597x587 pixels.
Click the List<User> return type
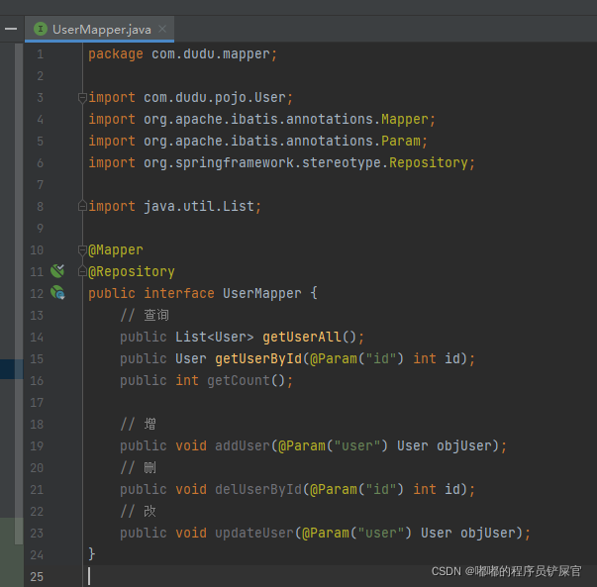[x=215, y=337]
